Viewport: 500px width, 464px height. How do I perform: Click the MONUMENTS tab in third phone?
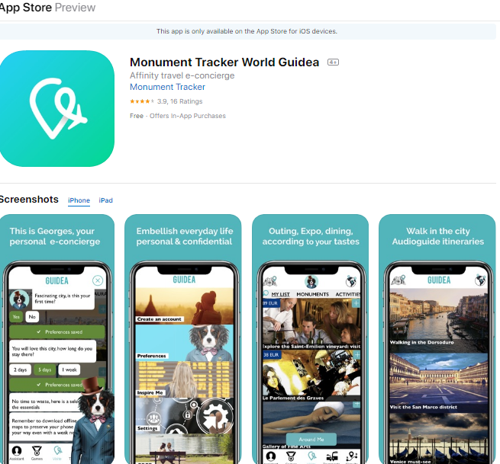pyautogui.click(x=312, y=294)
